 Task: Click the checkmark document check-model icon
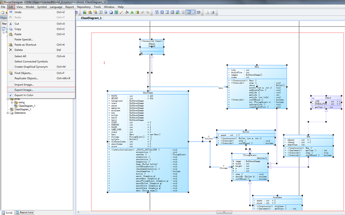click(x=106, y=12)
